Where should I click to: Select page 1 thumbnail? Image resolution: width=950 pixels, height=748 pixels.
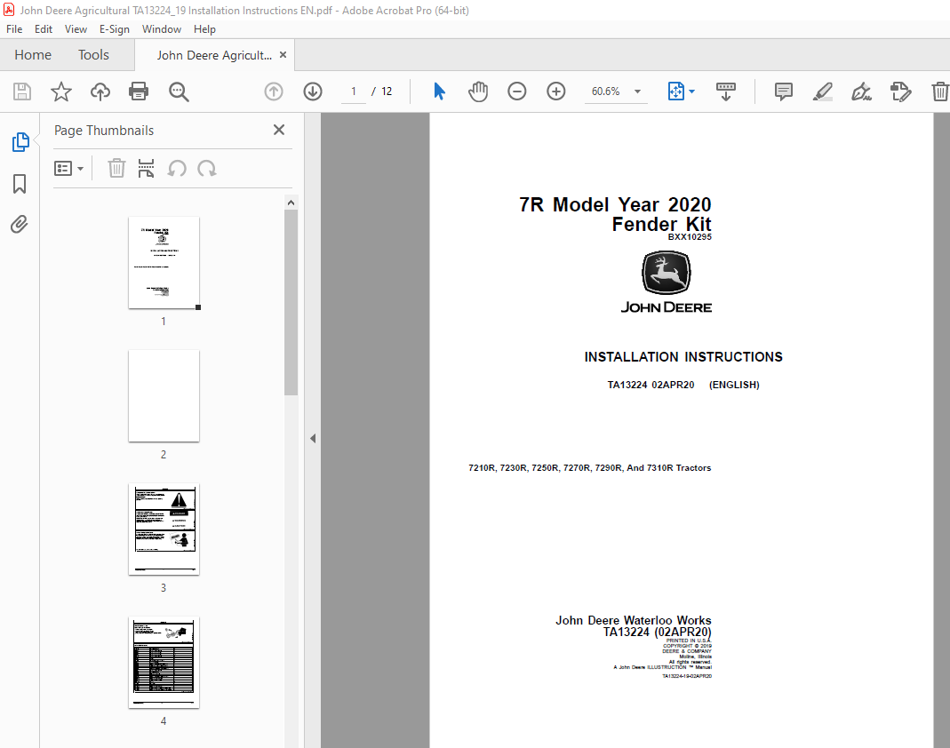tap(164, 263)
